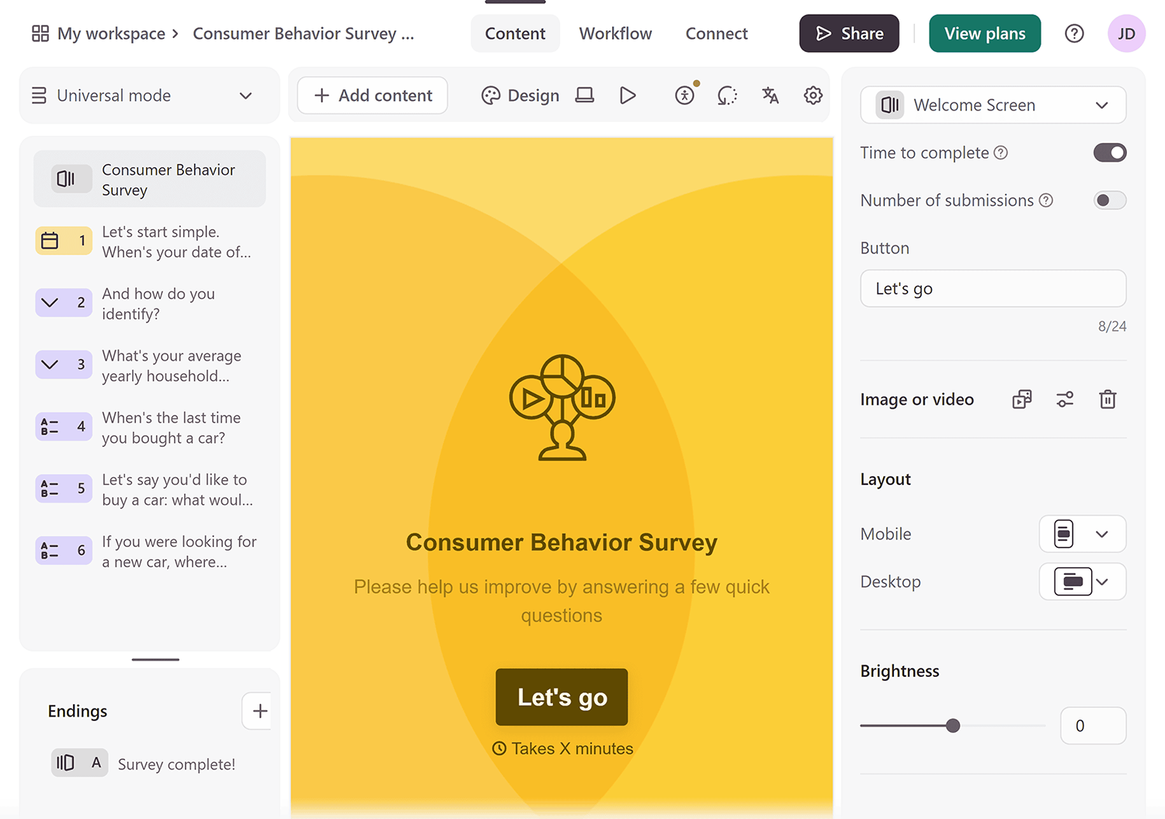Switch to the Content tab
The height and width of the screenshot is (819, 1165).
tap(515, 33)
